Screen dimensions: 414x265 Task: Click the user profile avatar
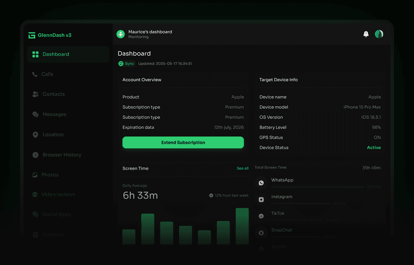(379, 34)
